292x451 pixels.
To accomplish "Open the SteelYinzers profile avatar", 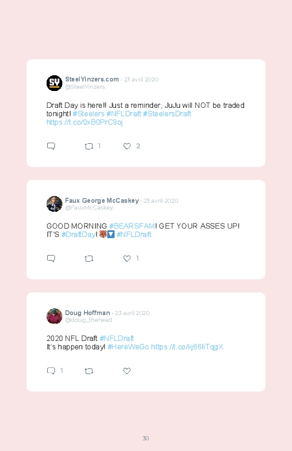I will (x=54, y=83).
